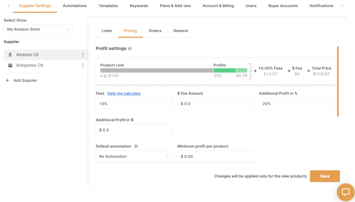Click the Help me calculate link
The height and width of the screenshot is (202, 355).
pyautogui.click(x=124, y=93)
